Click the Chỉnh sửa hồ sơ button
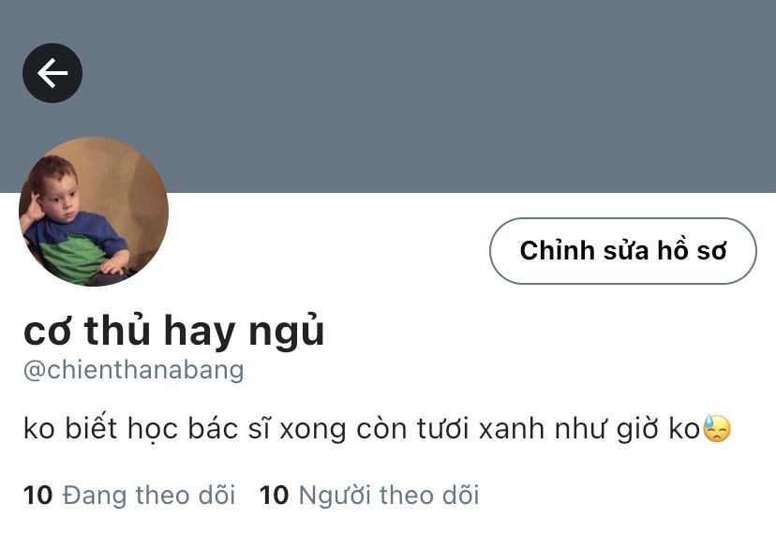Viewport: 776px width, 548px height. 623,251
